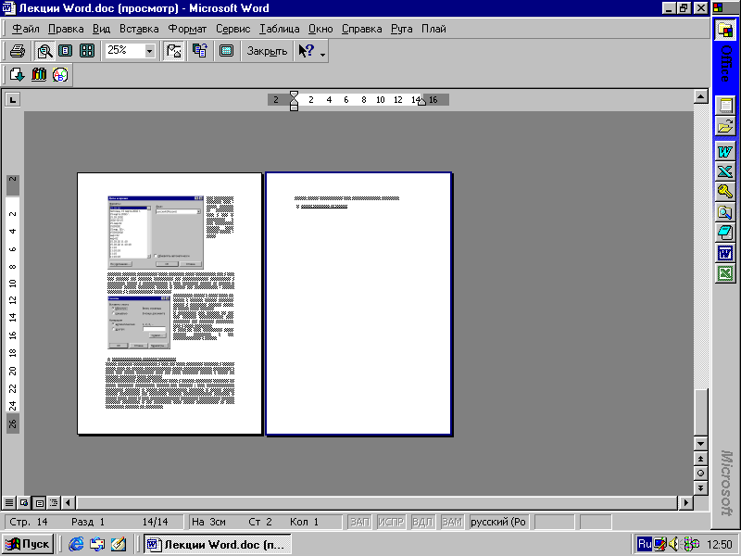Click the Ru language indicator in tray
The image size is (741, 556).
click(645, 544)
